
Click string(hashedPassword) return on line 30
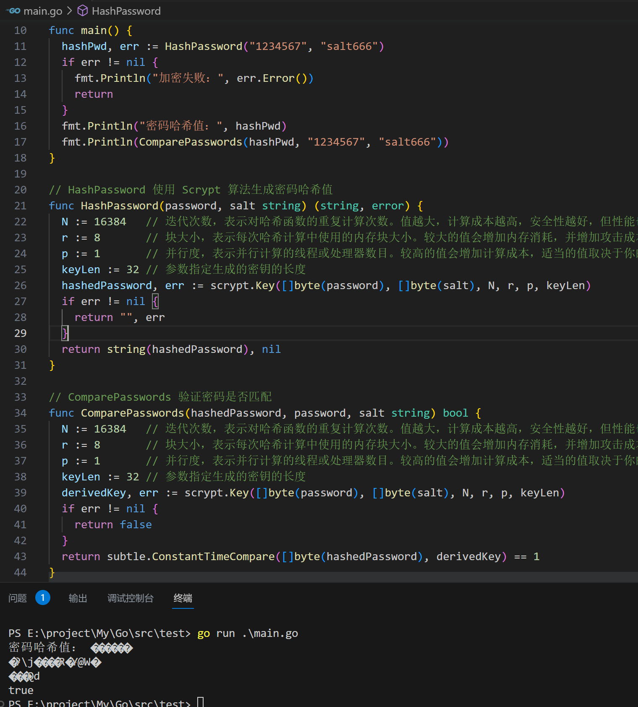click(x=178, y=349)
